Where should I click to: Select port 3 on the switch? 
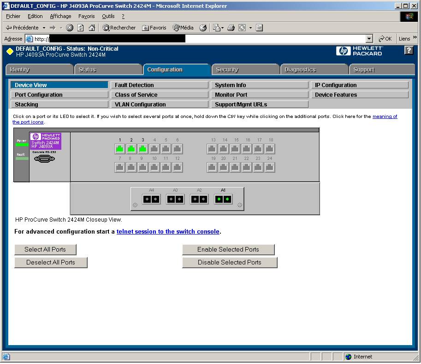click(x=143, y=149)
